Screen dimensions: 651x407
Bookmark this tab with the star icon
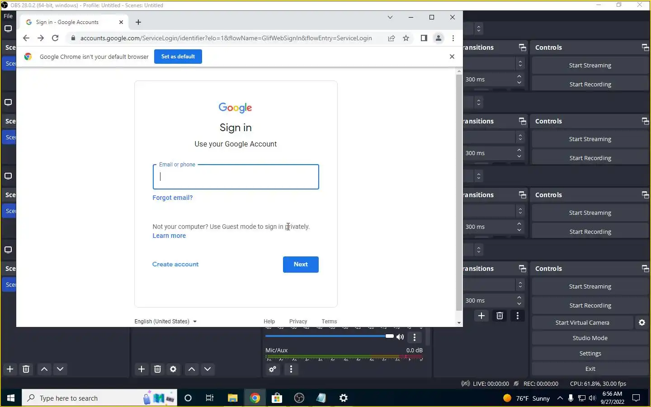click(406, 38)
